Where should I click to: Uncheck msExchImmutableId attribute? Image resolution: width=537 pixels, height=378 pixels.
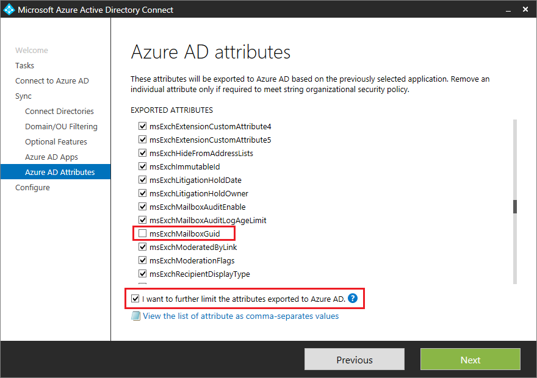pos(142,166)
